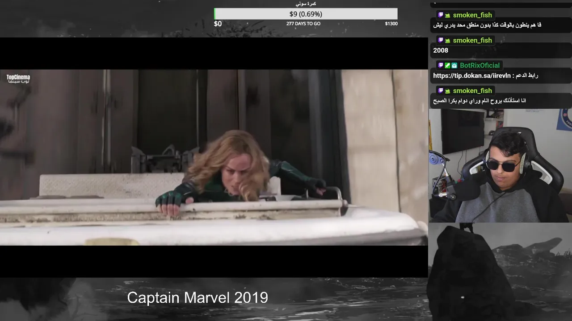
Task: Click the donation goal progress bar
Action: (306, 14)
